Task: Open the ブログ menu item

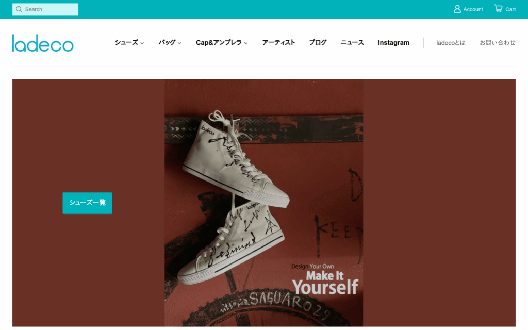Action: click(x=318, y=42)
